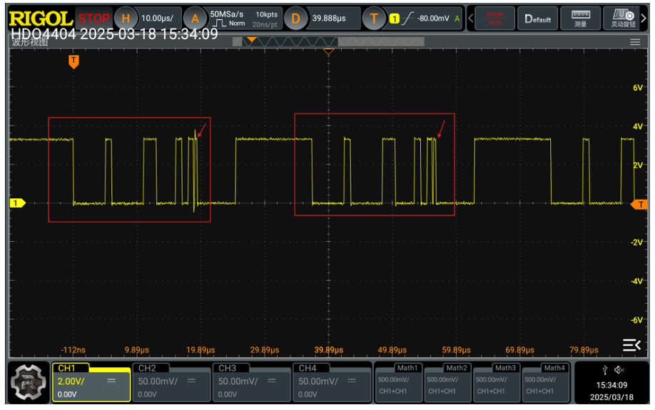Click the gear function navigation icon

(x=27, y=382)
